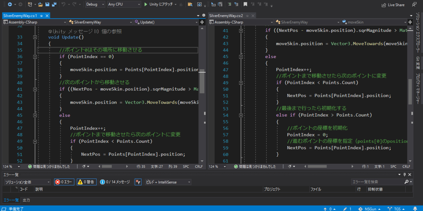Toggle the 0 warnings filter button
This screenshot has height=211, width=423.
point(87,182)
